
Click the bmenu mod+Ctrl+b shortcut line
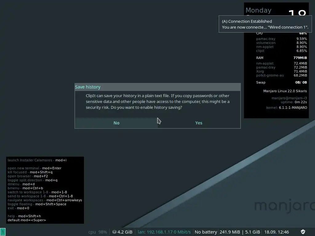click(25, 188)
